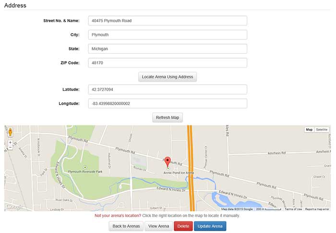Click the red Delete button

(183, 226)
